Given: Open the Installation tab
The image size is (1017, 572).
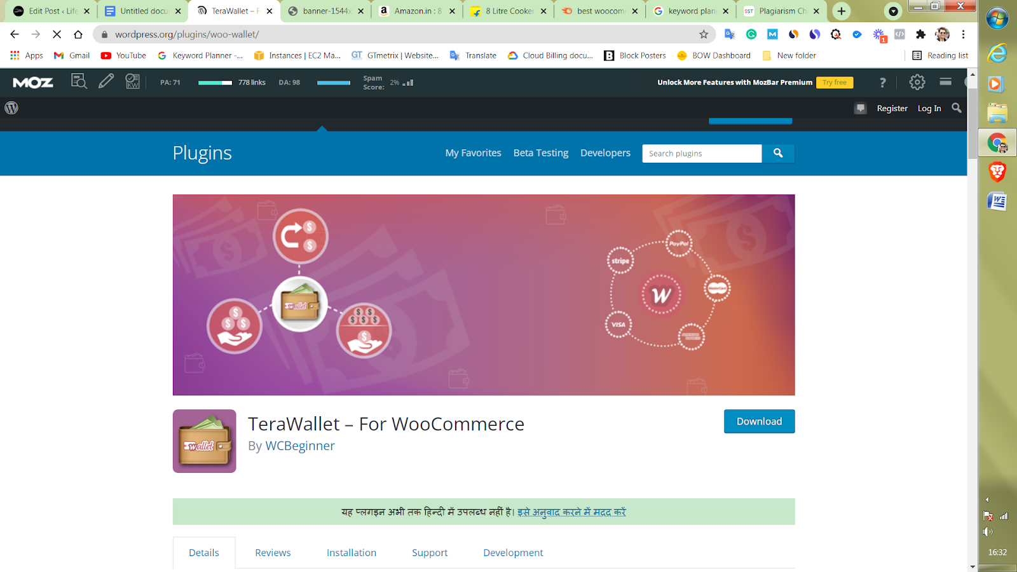Looking at the screenshot, I should click(x=352, y=553).
